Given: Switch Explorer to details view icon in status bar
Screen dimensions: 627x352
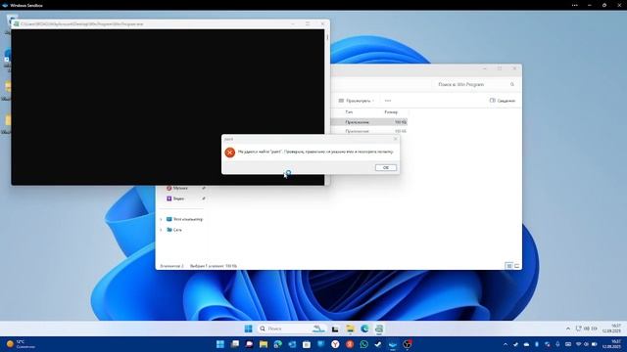Looking at the screenshot, I should [508, 266].
